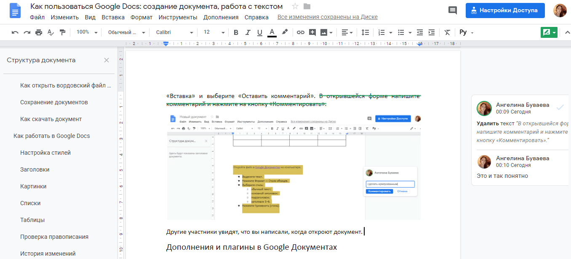Click the Insert comment icon
The height and width of the screenshot is (259, 571).
(x=312, y=32)
